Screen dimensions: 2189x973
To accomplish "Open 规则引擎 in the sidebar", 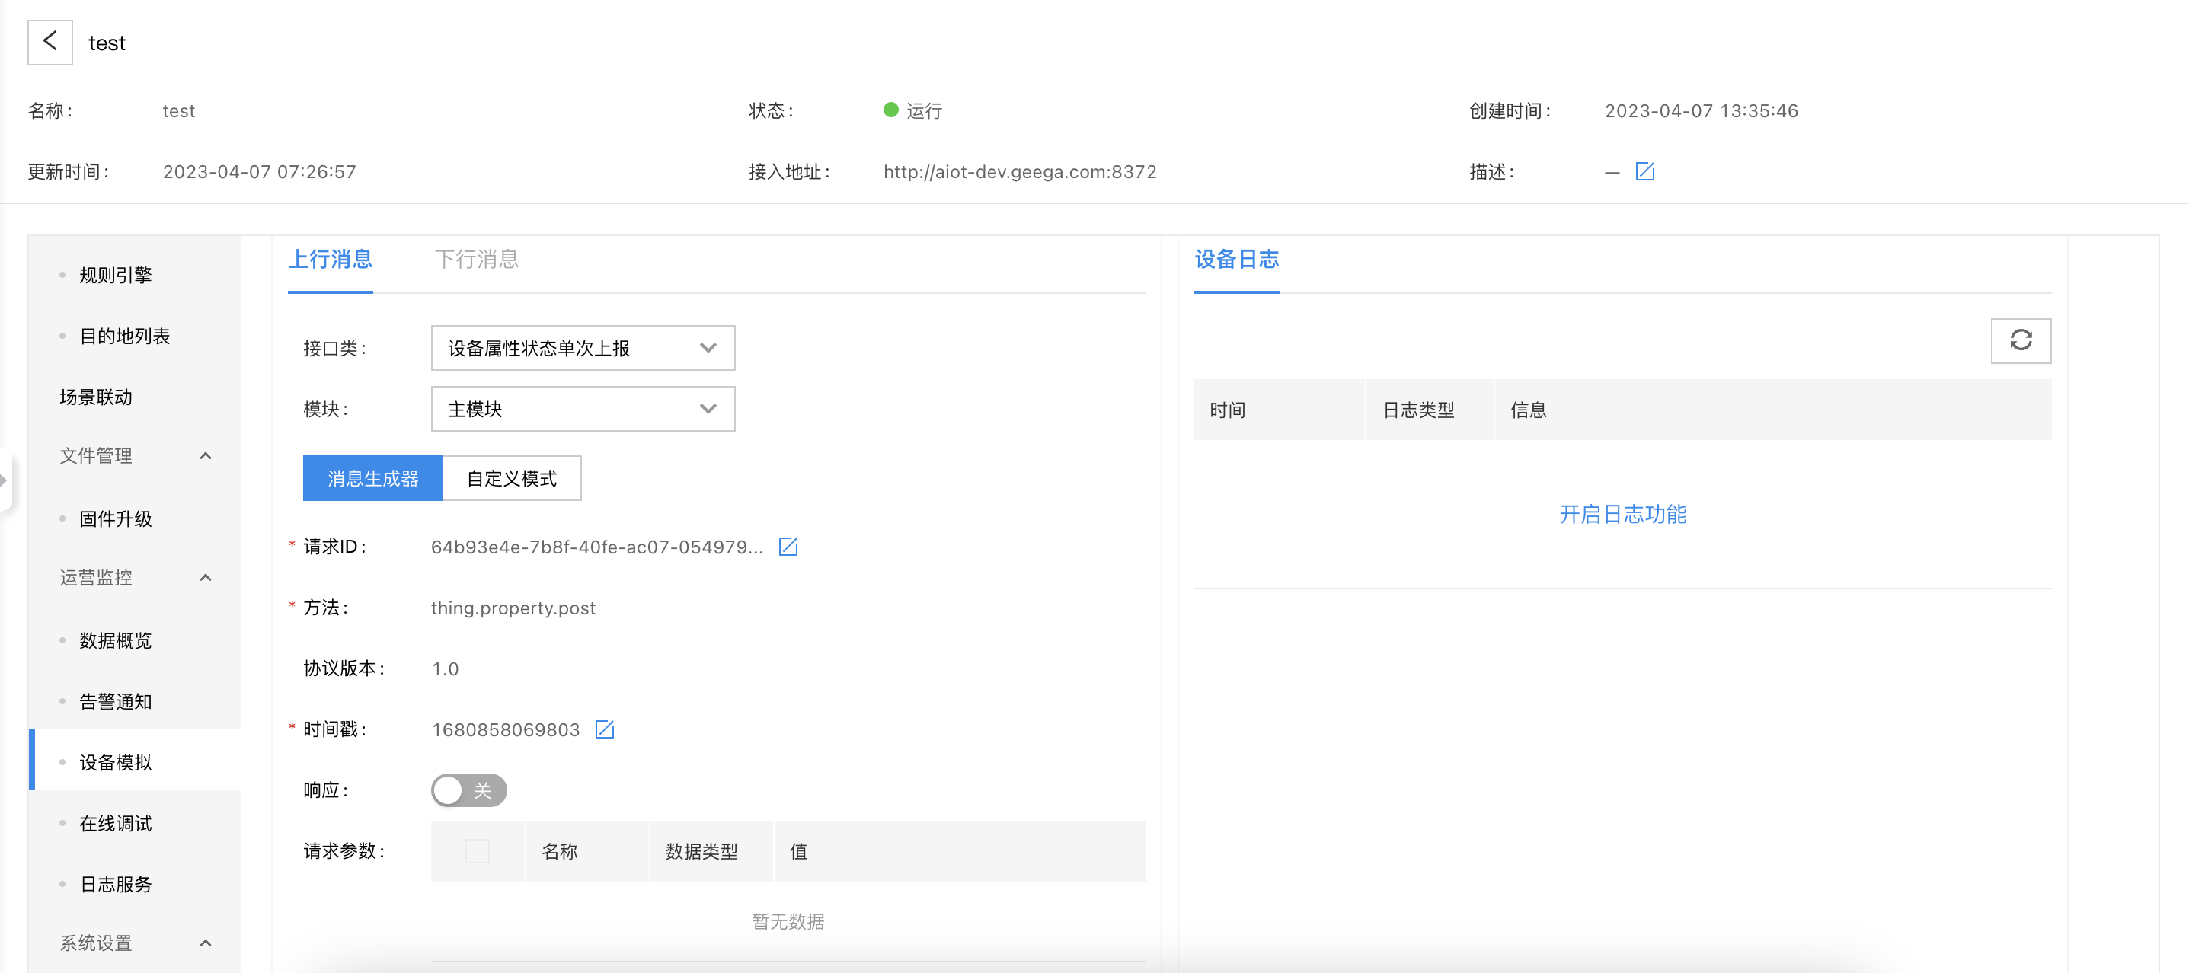I will [x=134, y=275].
